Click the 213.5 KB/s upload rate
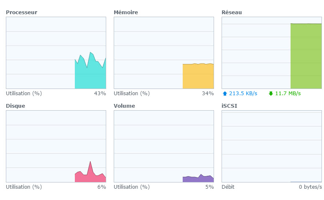The height and width of the screenshot is (200, 324). pyautogui.click(x=242, y=94)
